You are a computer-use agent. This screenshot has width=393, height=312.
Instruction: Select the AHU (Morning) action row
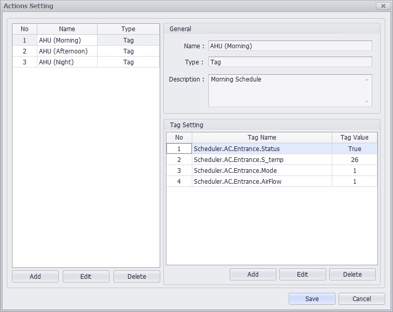[67, 40]
